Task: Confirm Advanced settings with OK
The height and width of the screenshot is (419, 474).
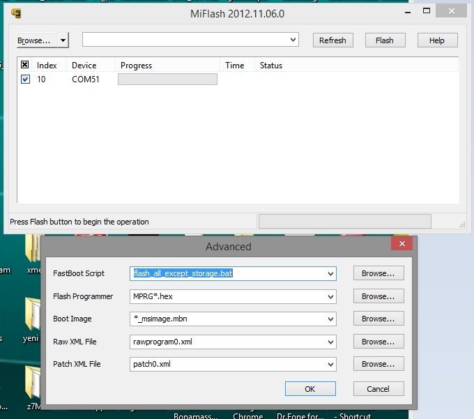Action: point(310,388)
